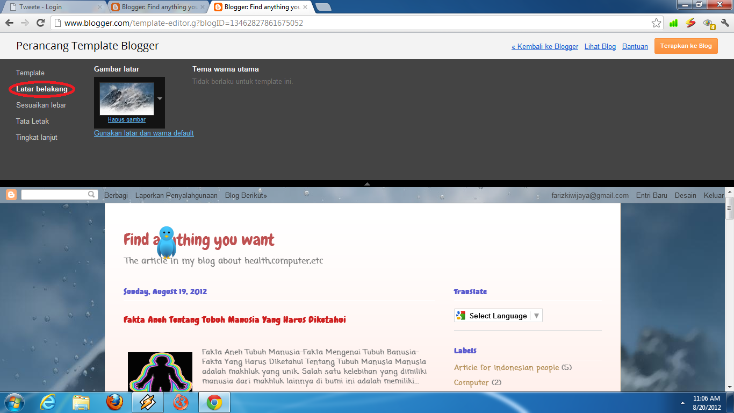Image resolution: width=734 pixels, height=413 pixels.
Task: Open Winamp lightning icon in taskbar
Action: coord(148,402)
